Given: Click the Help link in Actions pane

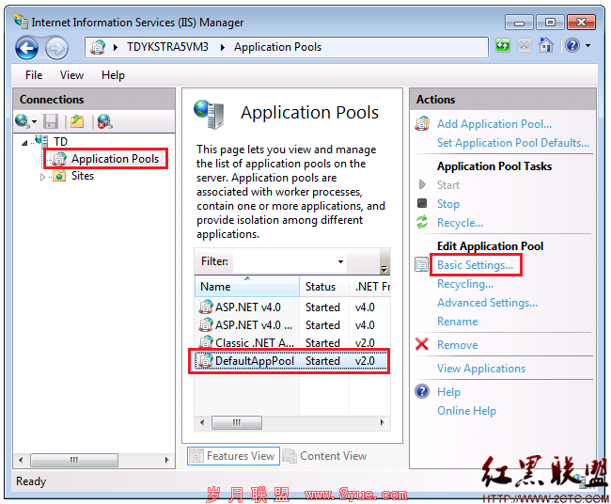Looking at the screenshot, I should 448,392.
